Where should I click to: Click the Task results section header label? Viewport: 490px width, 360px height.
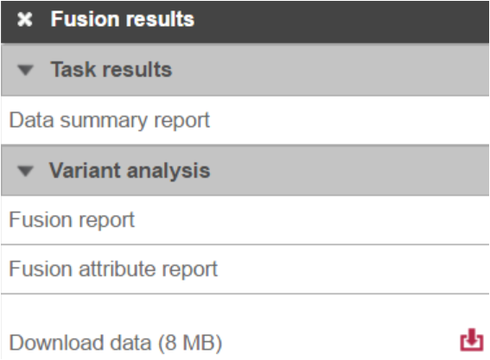pos(111,69)
